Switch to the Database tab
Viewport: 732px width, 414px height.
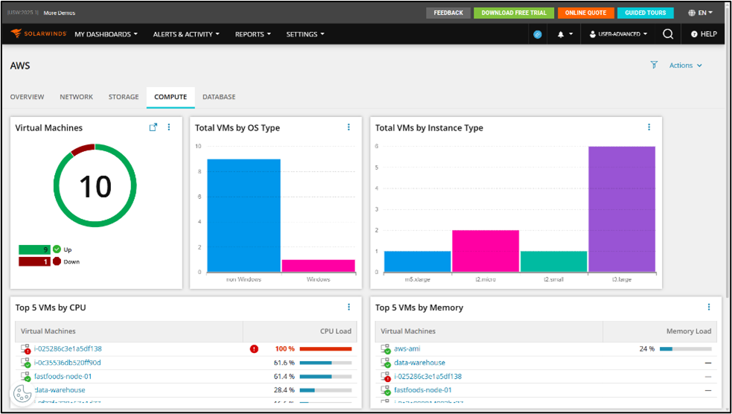pos(219,97)
